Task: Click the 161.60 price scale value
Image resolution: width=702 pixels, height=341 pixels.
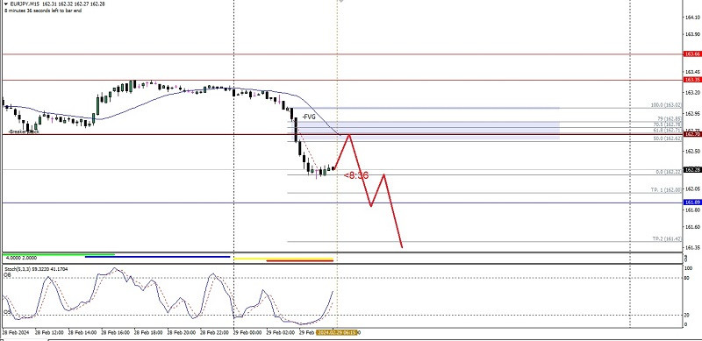Action: click(x=692, y=226)
